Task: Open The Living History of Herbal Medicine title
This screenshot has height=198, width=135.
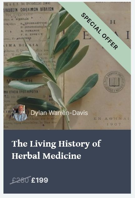Action: [56, 149]
